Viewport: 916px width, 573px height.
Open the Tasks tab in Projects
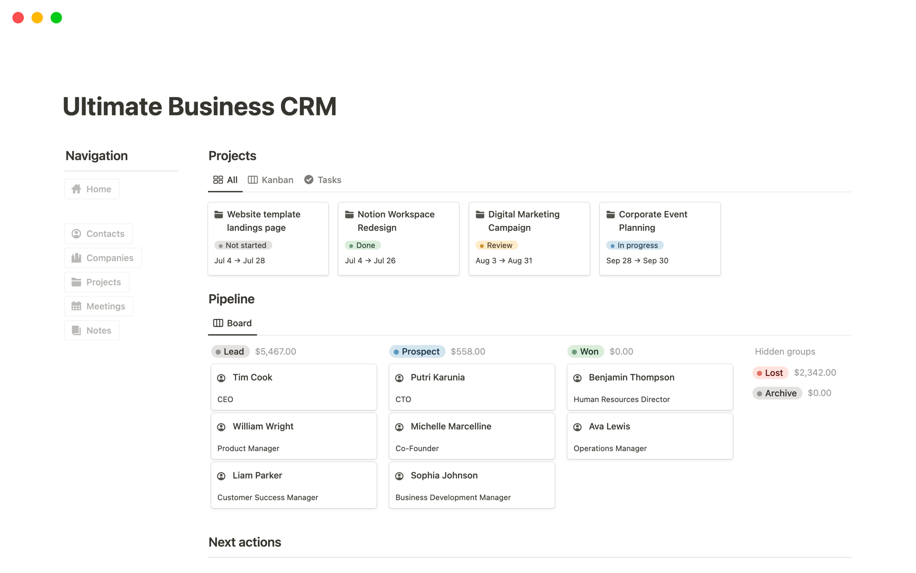(x=323, y=180)
